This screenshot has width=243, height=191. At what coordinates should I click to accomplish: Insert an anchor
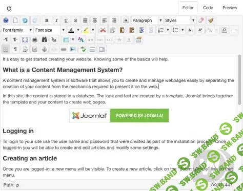pos(44,50)
